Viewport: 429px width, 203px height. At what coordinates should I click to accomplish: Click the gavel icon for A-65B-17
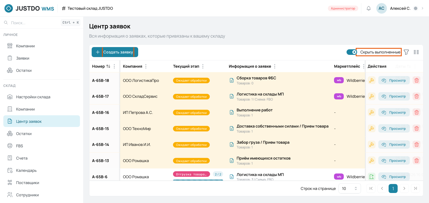[371, 96]
